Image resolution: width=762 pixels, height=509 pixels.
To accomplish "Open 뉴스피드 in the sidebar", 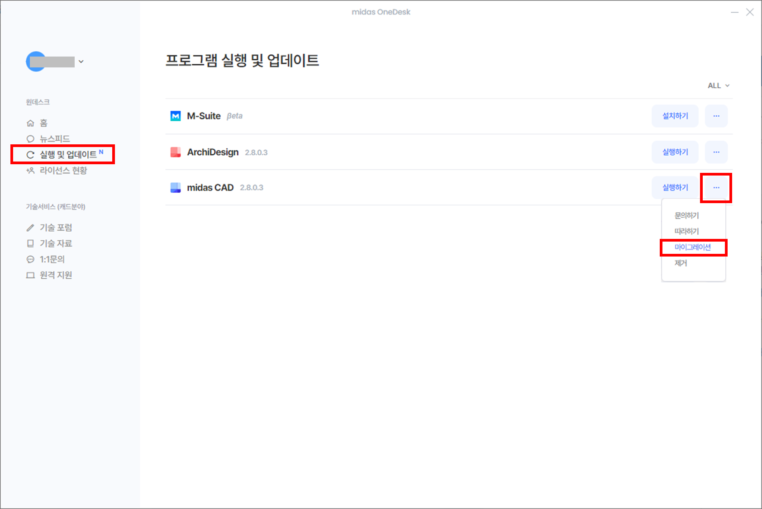I will coord(48,139).
